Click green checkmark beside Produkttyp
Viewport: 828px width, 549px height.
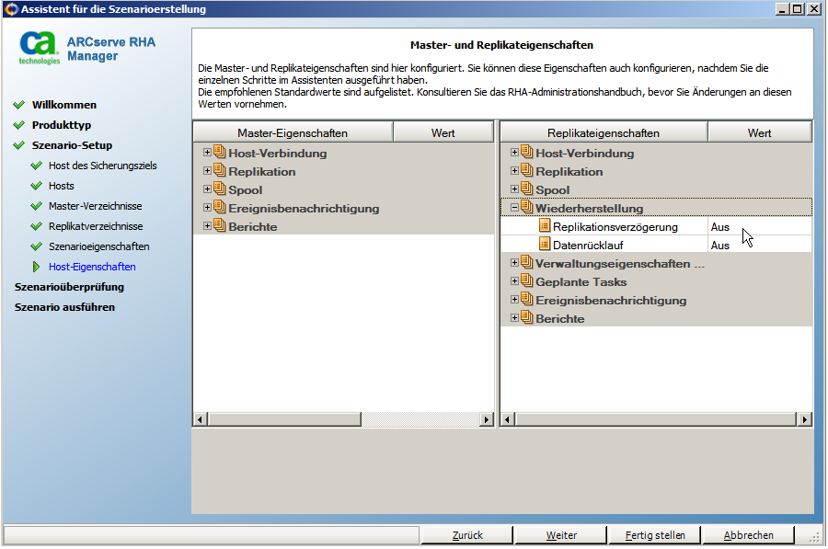tap(19, 124)
